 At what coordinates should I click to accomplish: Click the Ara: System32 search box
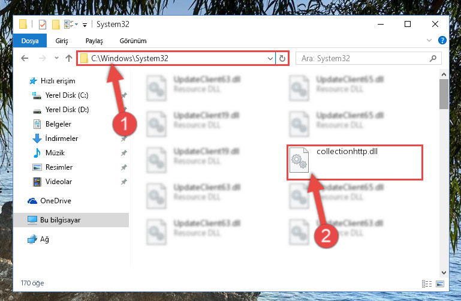tap(368, 59)
